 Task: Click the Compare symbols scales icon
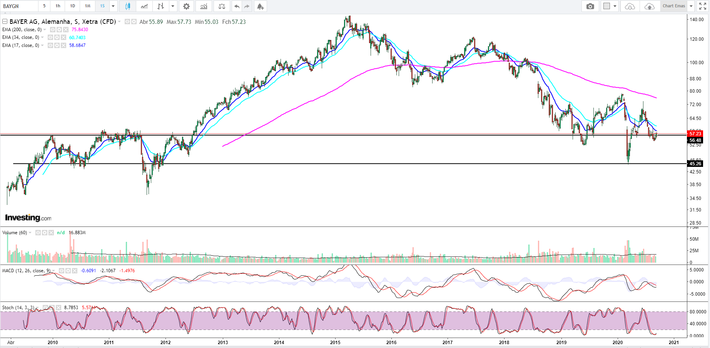(222, 6)
